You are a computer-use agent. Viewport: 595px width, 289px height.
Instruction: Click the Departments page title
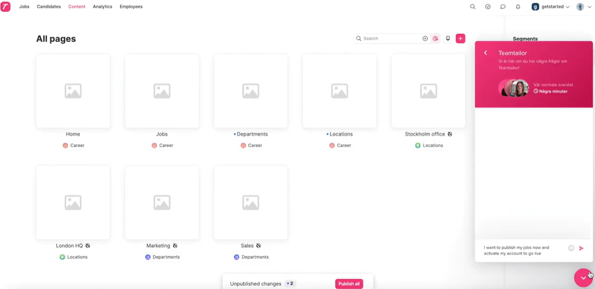[x=252, y=134]
